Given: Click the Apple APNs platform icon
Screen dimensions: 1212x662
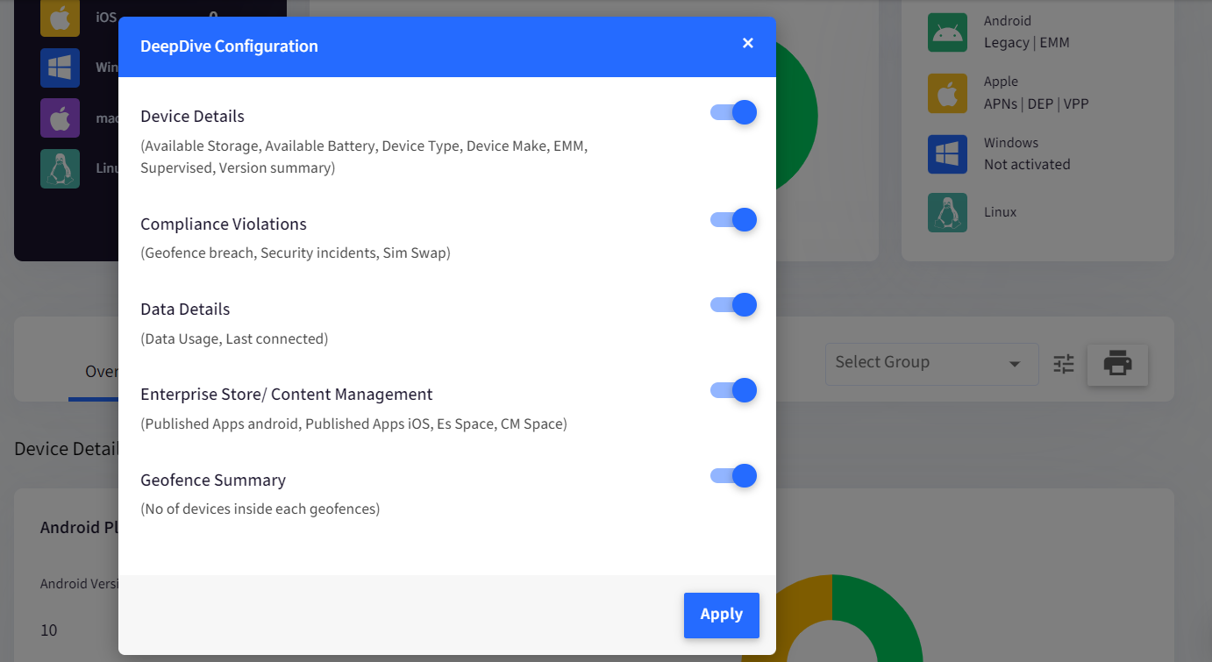Looking at the screenshot, I should pyautogui.click(x=947, y=93).
